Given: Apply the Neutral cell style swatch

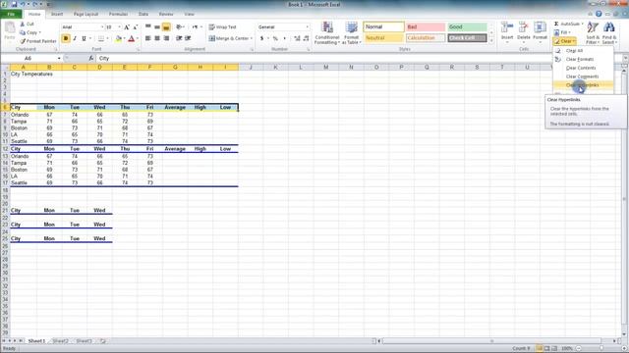Looking at the screenshot, I should pos(383,38).
